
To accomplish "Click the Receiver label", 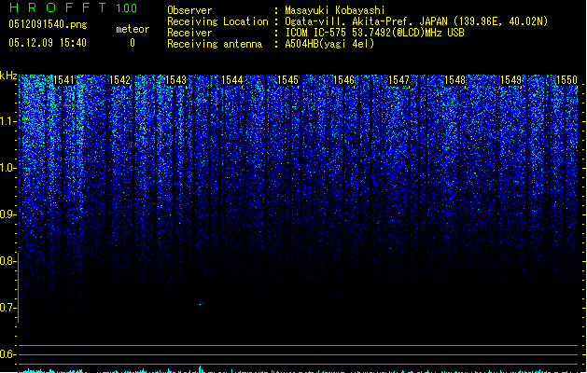I will (x=189, y=33).
